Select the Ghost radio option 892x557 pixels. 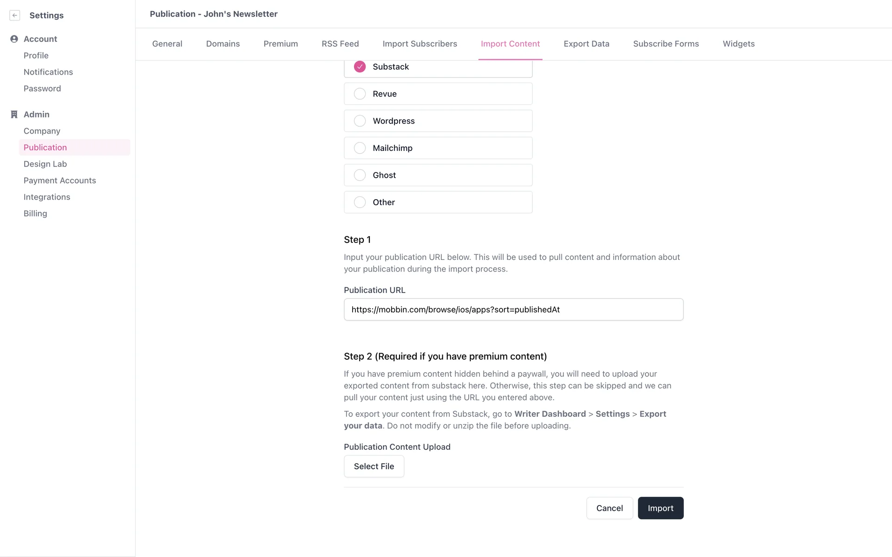[360, 175]
